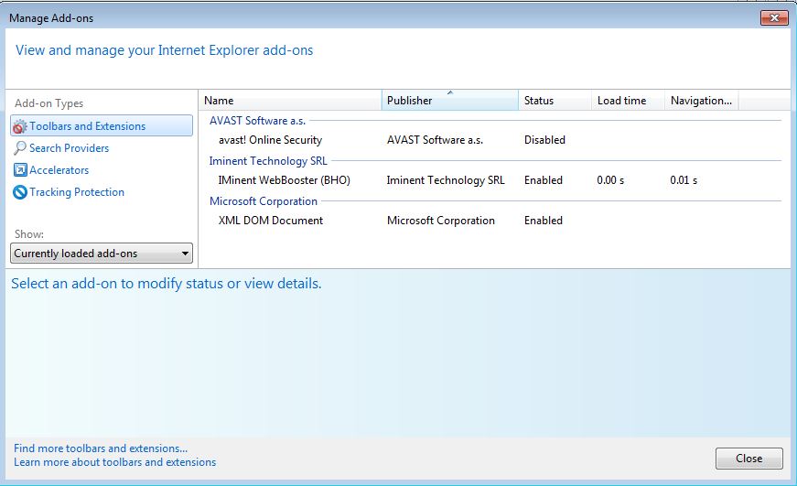Open Find more toolbars and extensions link
This screenshot has width=797, height=486.
tap(101, 448)
